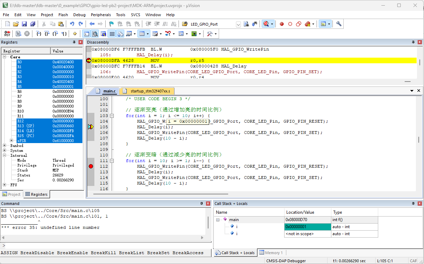Click the Step Out icon

coord(55,34)
